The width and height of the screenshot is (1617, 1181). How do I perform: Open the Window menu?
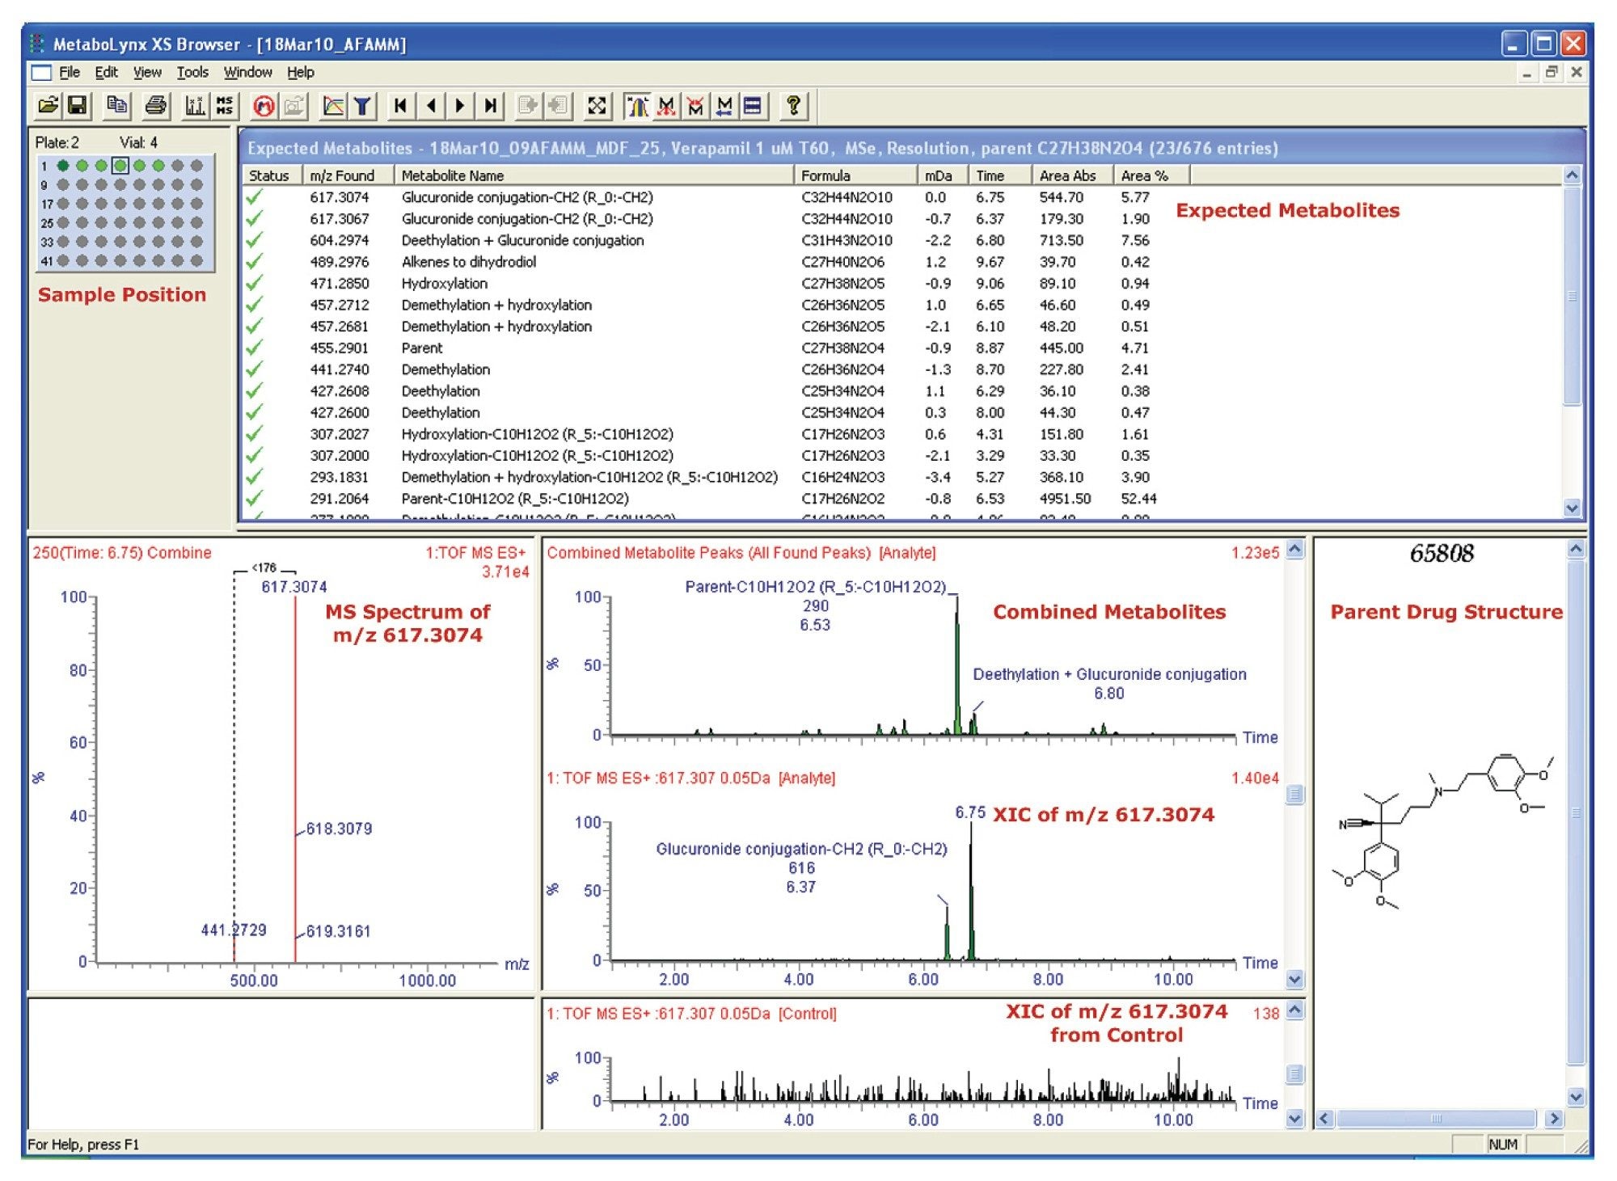[x=247, y=72]
